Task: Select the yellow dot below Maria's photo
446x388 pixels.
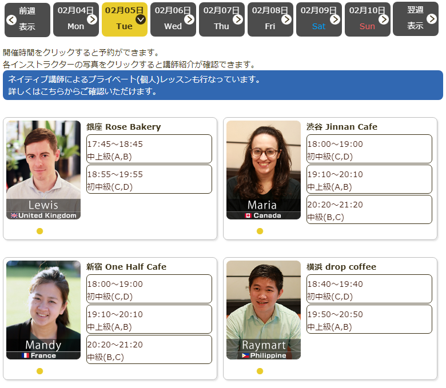Action: click(x=260, y=231)
